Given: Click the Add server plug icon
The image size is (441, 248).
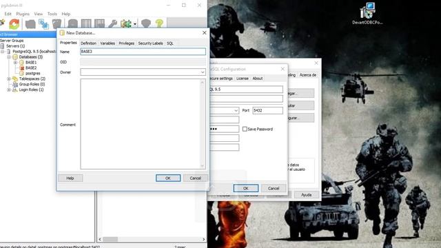Looking at the screenshot, I should coord(2,23).
